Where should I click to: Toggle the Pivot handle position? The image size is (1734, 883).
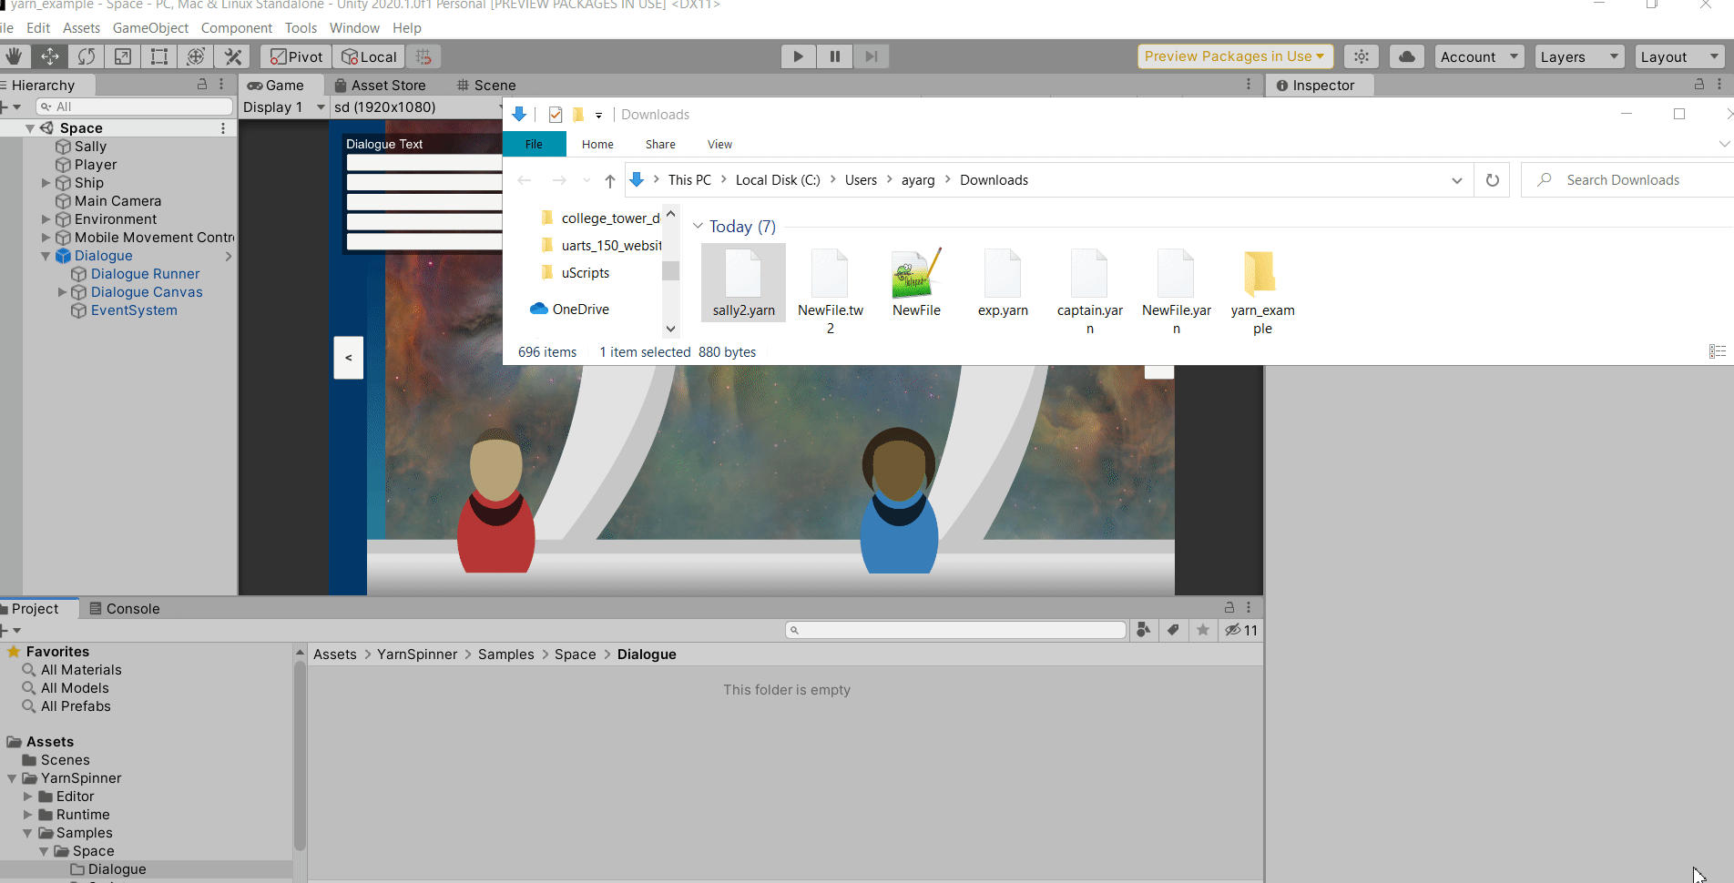tap(297, 56)
